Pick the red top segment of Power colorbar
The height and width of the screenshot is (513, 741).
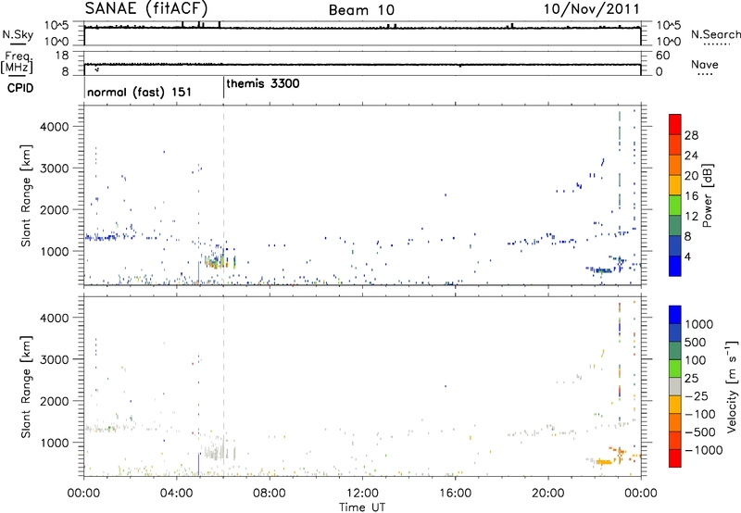[675, 125]
